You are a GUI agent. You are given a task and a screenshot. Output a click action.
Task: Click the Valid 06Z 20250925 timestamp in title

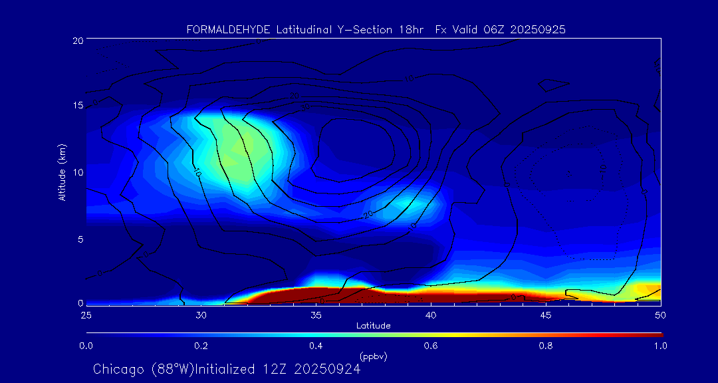(511, 29)
